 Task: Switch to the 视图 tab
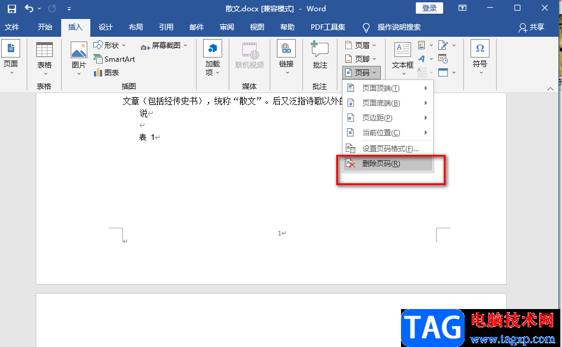pos(257,27)
